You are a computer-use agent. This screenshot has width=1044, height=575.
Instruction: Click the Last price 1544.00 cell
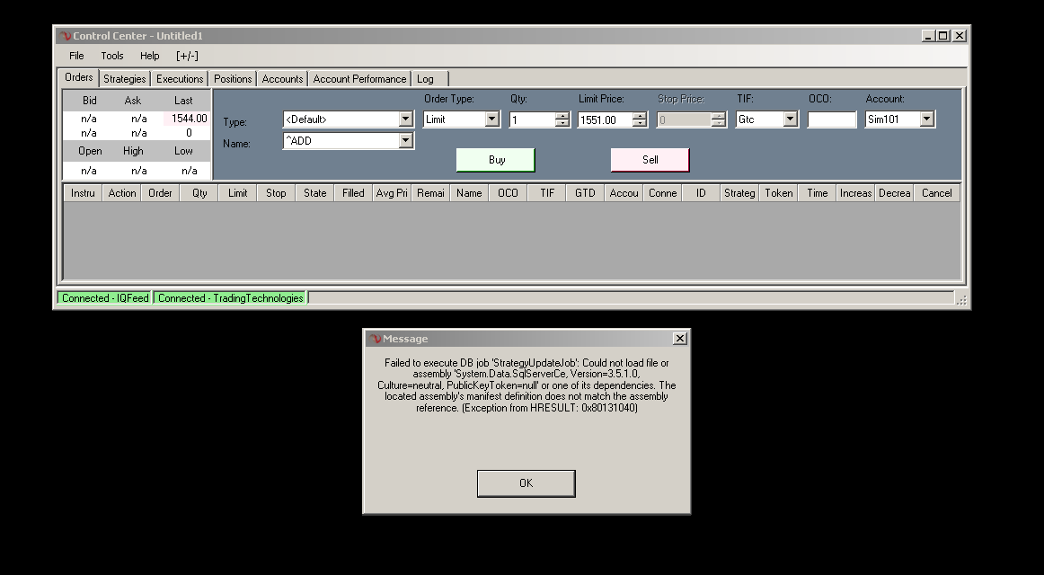[x=187, y=119]
